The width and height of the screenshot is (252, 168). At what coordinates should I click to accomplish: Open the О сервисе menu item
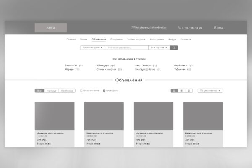116,39
